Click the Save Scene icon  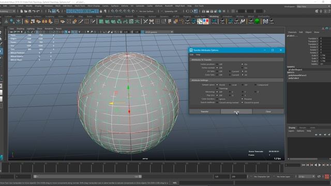click(x=30, y=11)
